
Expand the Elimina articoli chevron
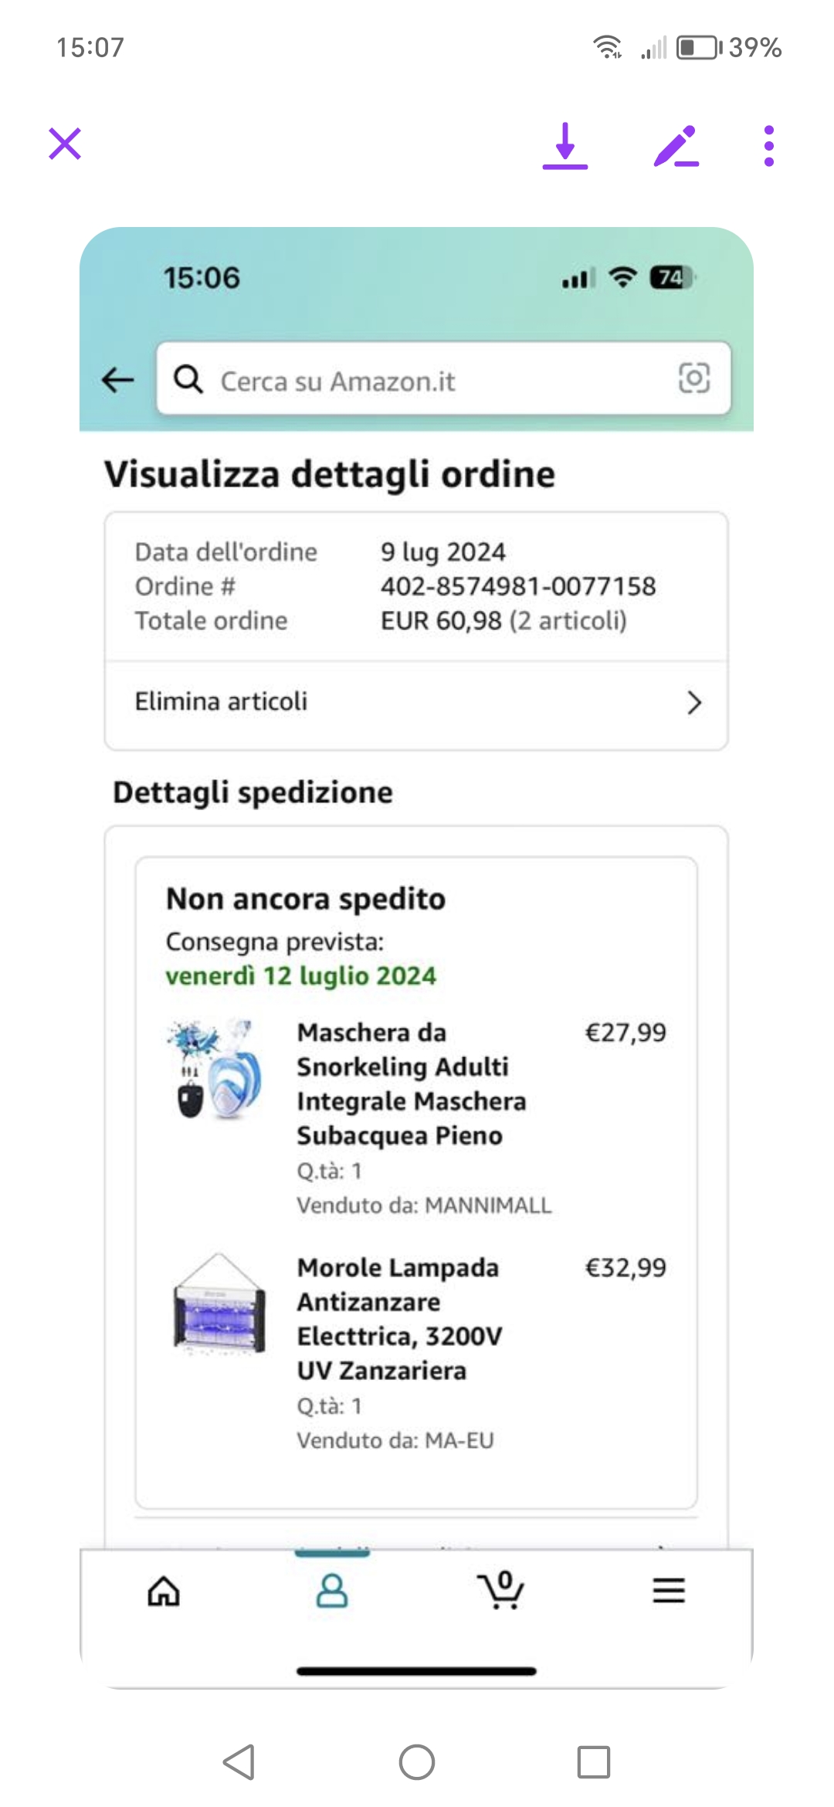point(694,703)
